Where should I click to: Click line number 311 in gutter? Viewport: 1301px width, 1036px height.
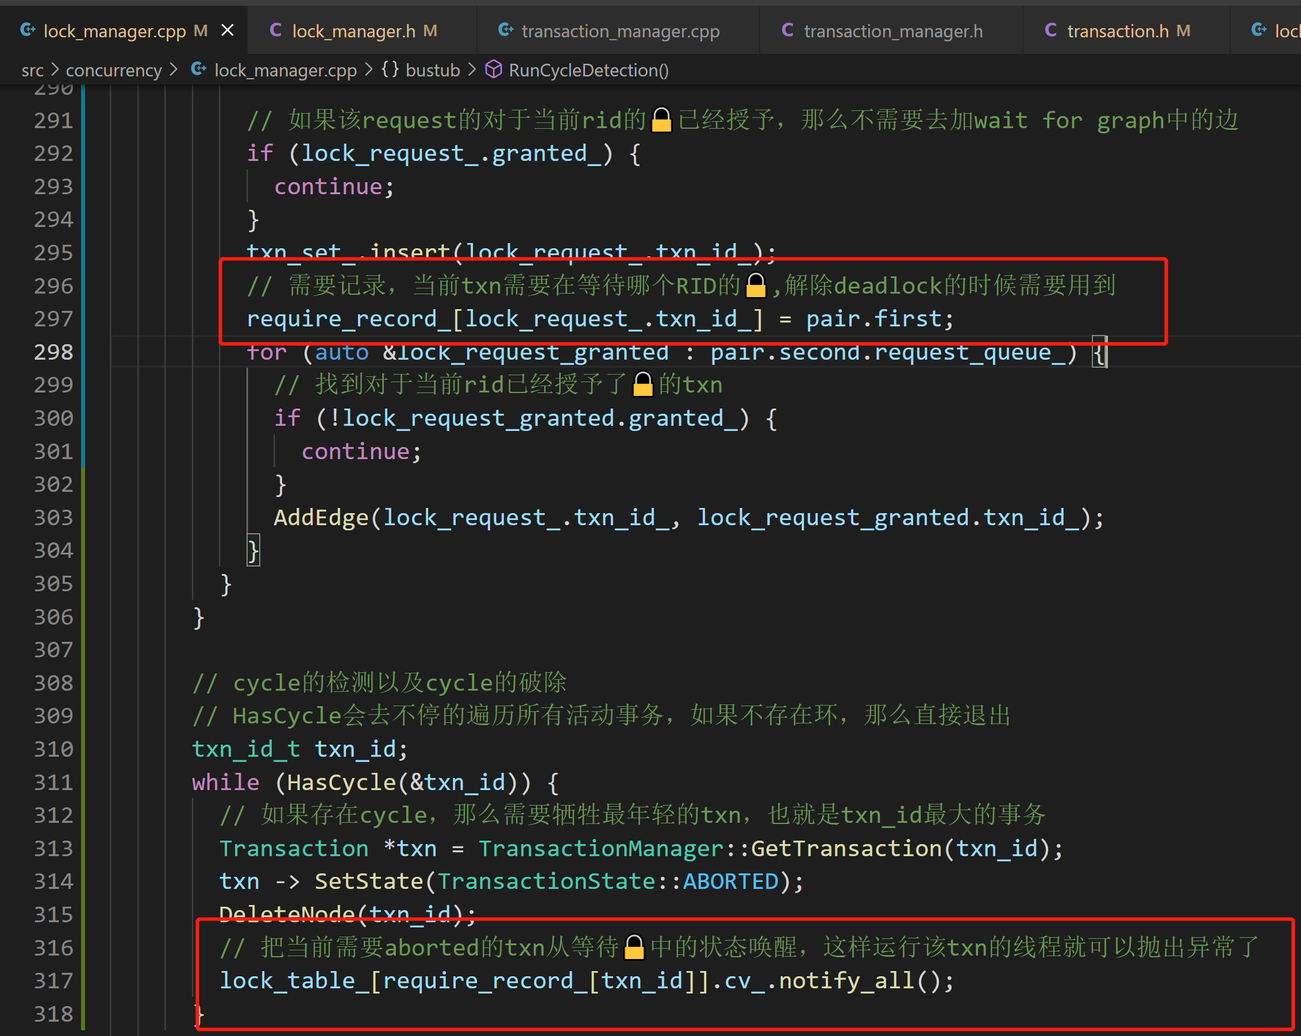click(x=53, y=782)
